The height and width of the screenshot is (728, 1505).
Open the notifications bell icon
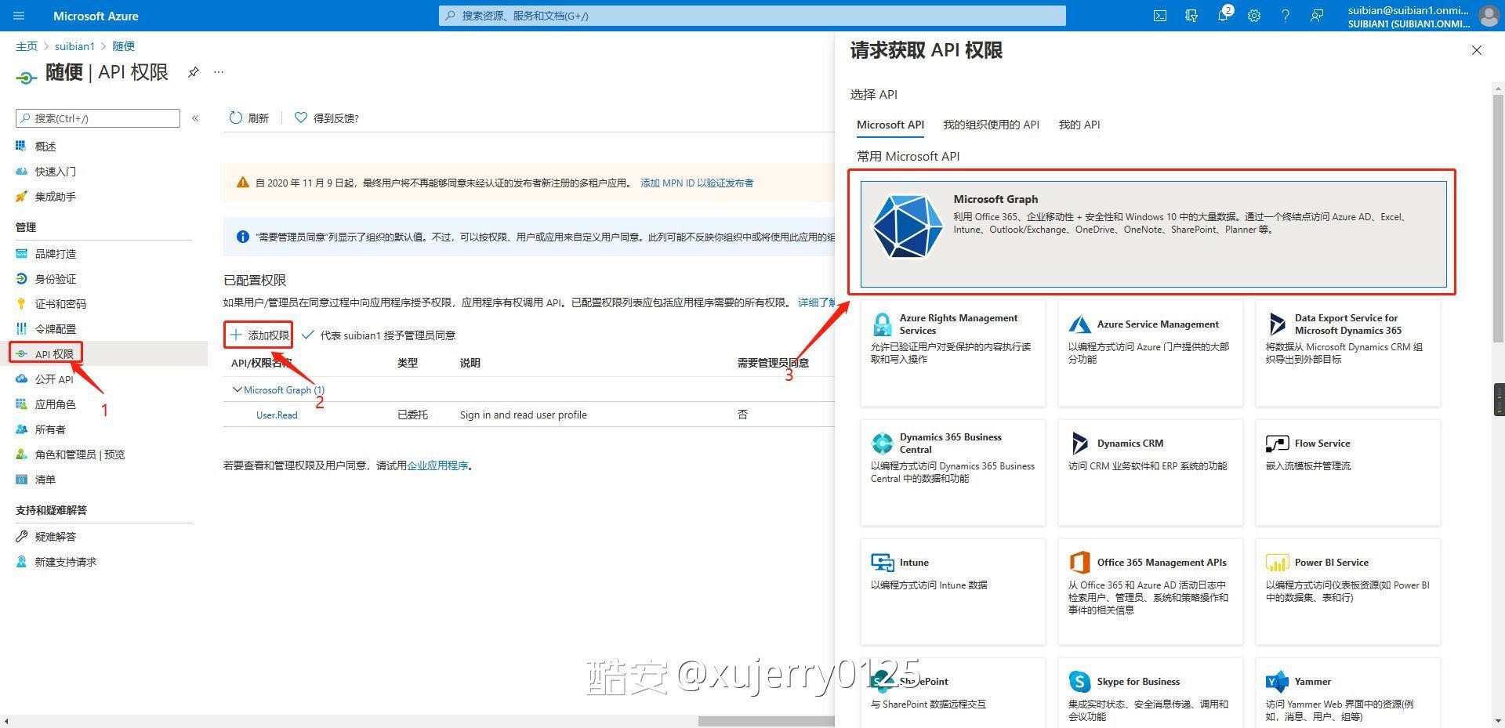(x=1223, y=16)
